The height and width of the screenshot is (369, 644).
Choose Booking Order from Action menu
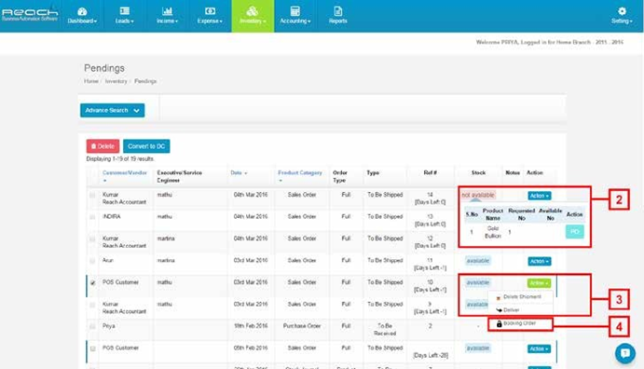(520, 323)
